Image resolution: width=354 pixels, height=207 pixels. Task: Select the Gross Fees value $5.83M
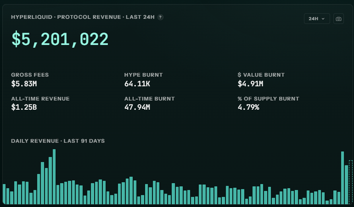click(x=24, y=84)
